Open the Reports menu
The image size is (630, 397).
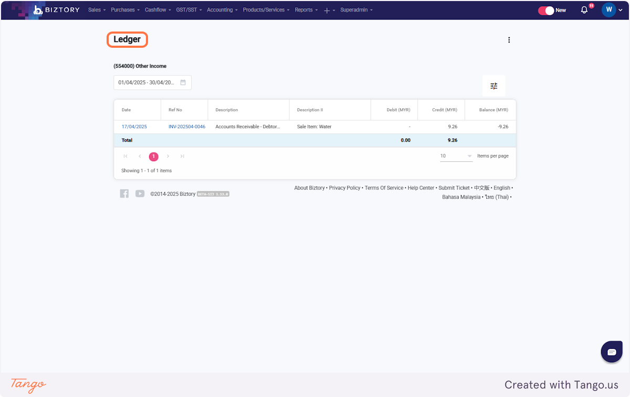(x=306, y=10)
